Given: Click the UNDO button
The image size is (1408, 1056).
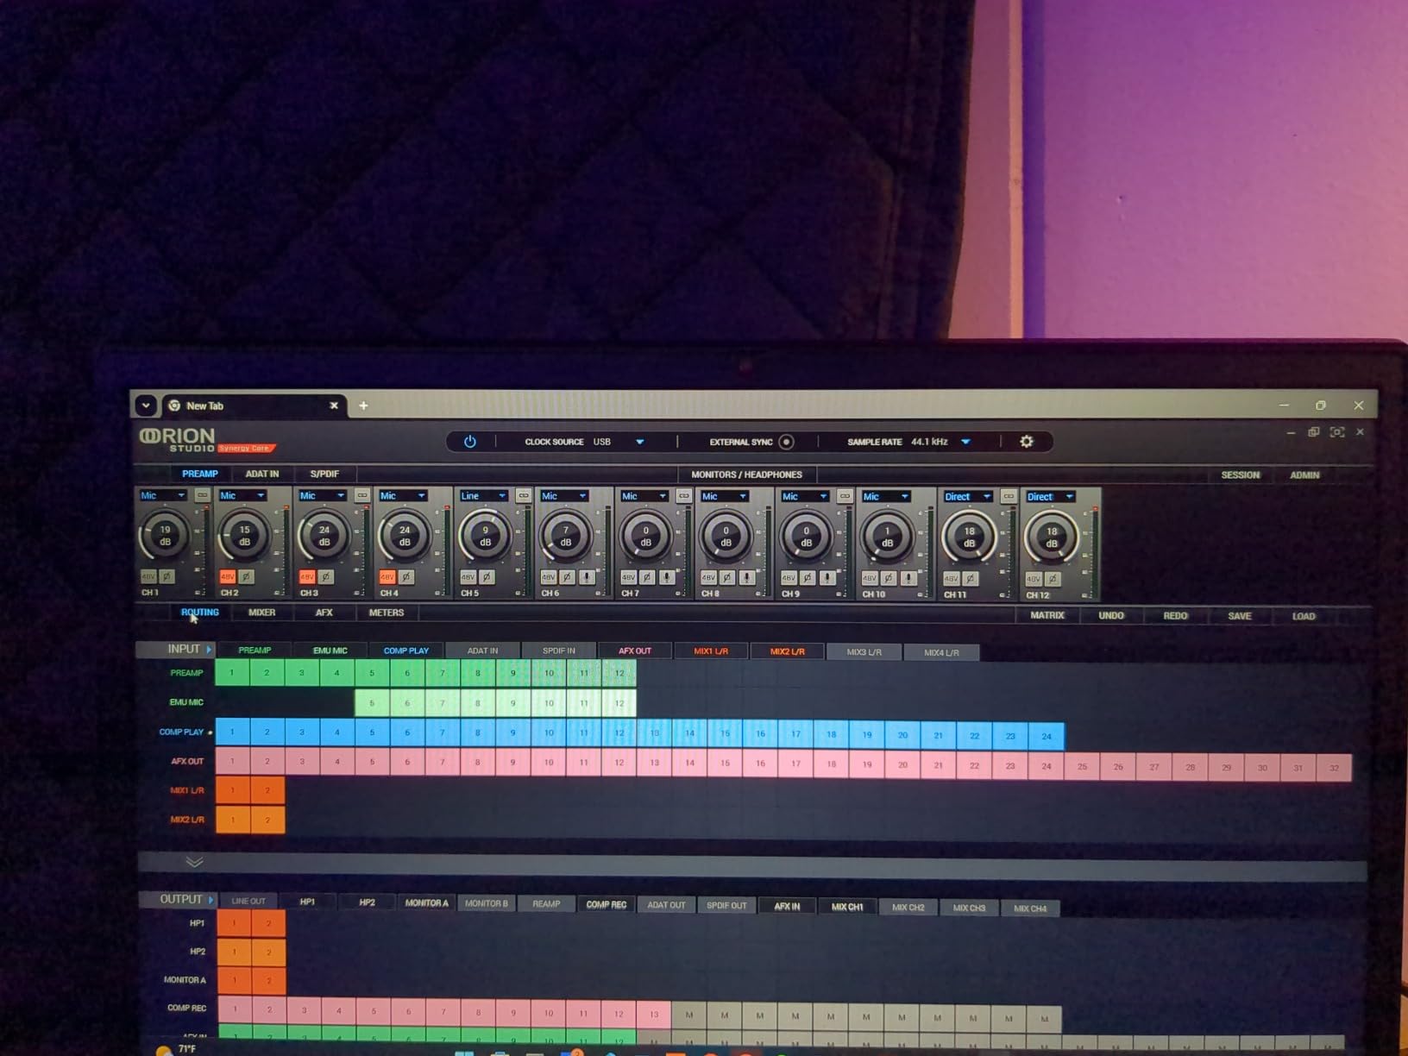Looking at the screenshot, I should coord(1111,615).
